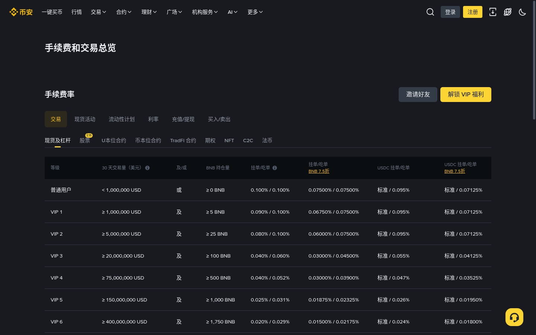Click info icon beside 30天交易量
Viewport: 536px width, 335px height.
147,168
